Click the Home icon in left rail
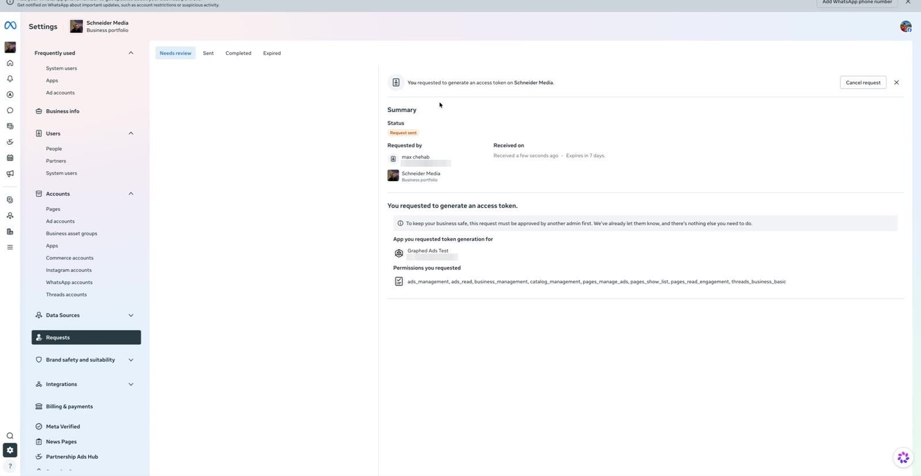Viewport: 921px width, 476px height. coord(10,63)
